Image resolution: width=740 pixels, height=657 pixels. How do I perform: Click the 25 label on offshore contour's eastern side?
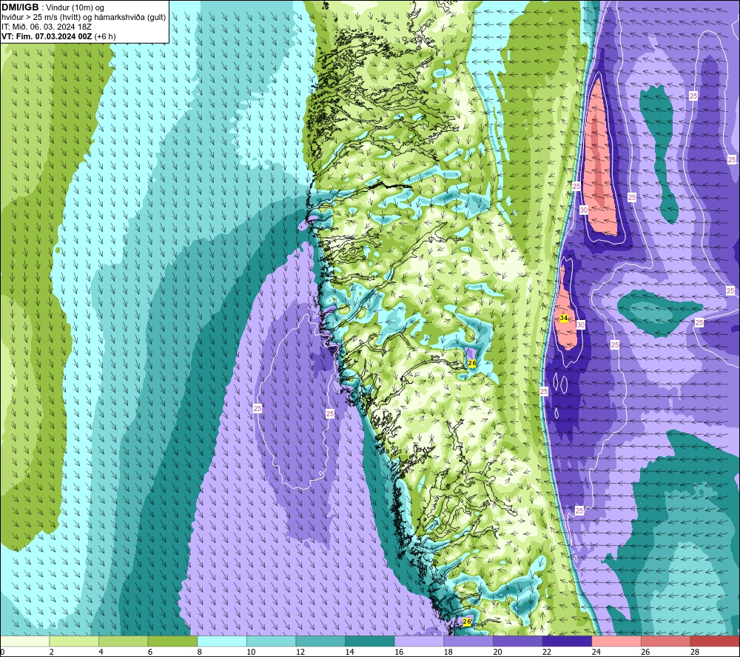point(330,414)
